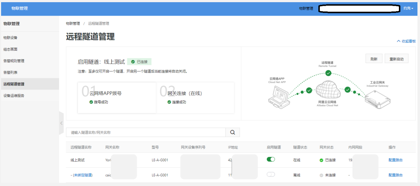Click the 重新启动 button
420x186 pixels.
[x=396, y=59]
